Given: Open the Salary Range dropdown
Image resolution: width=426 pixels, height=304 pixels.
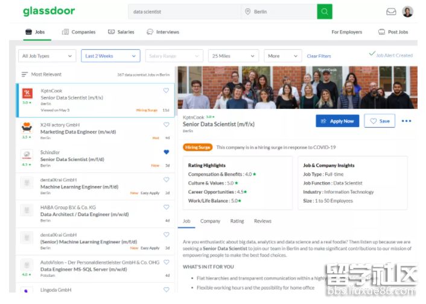Looking at the screenshot, I should tap(174, 56).
